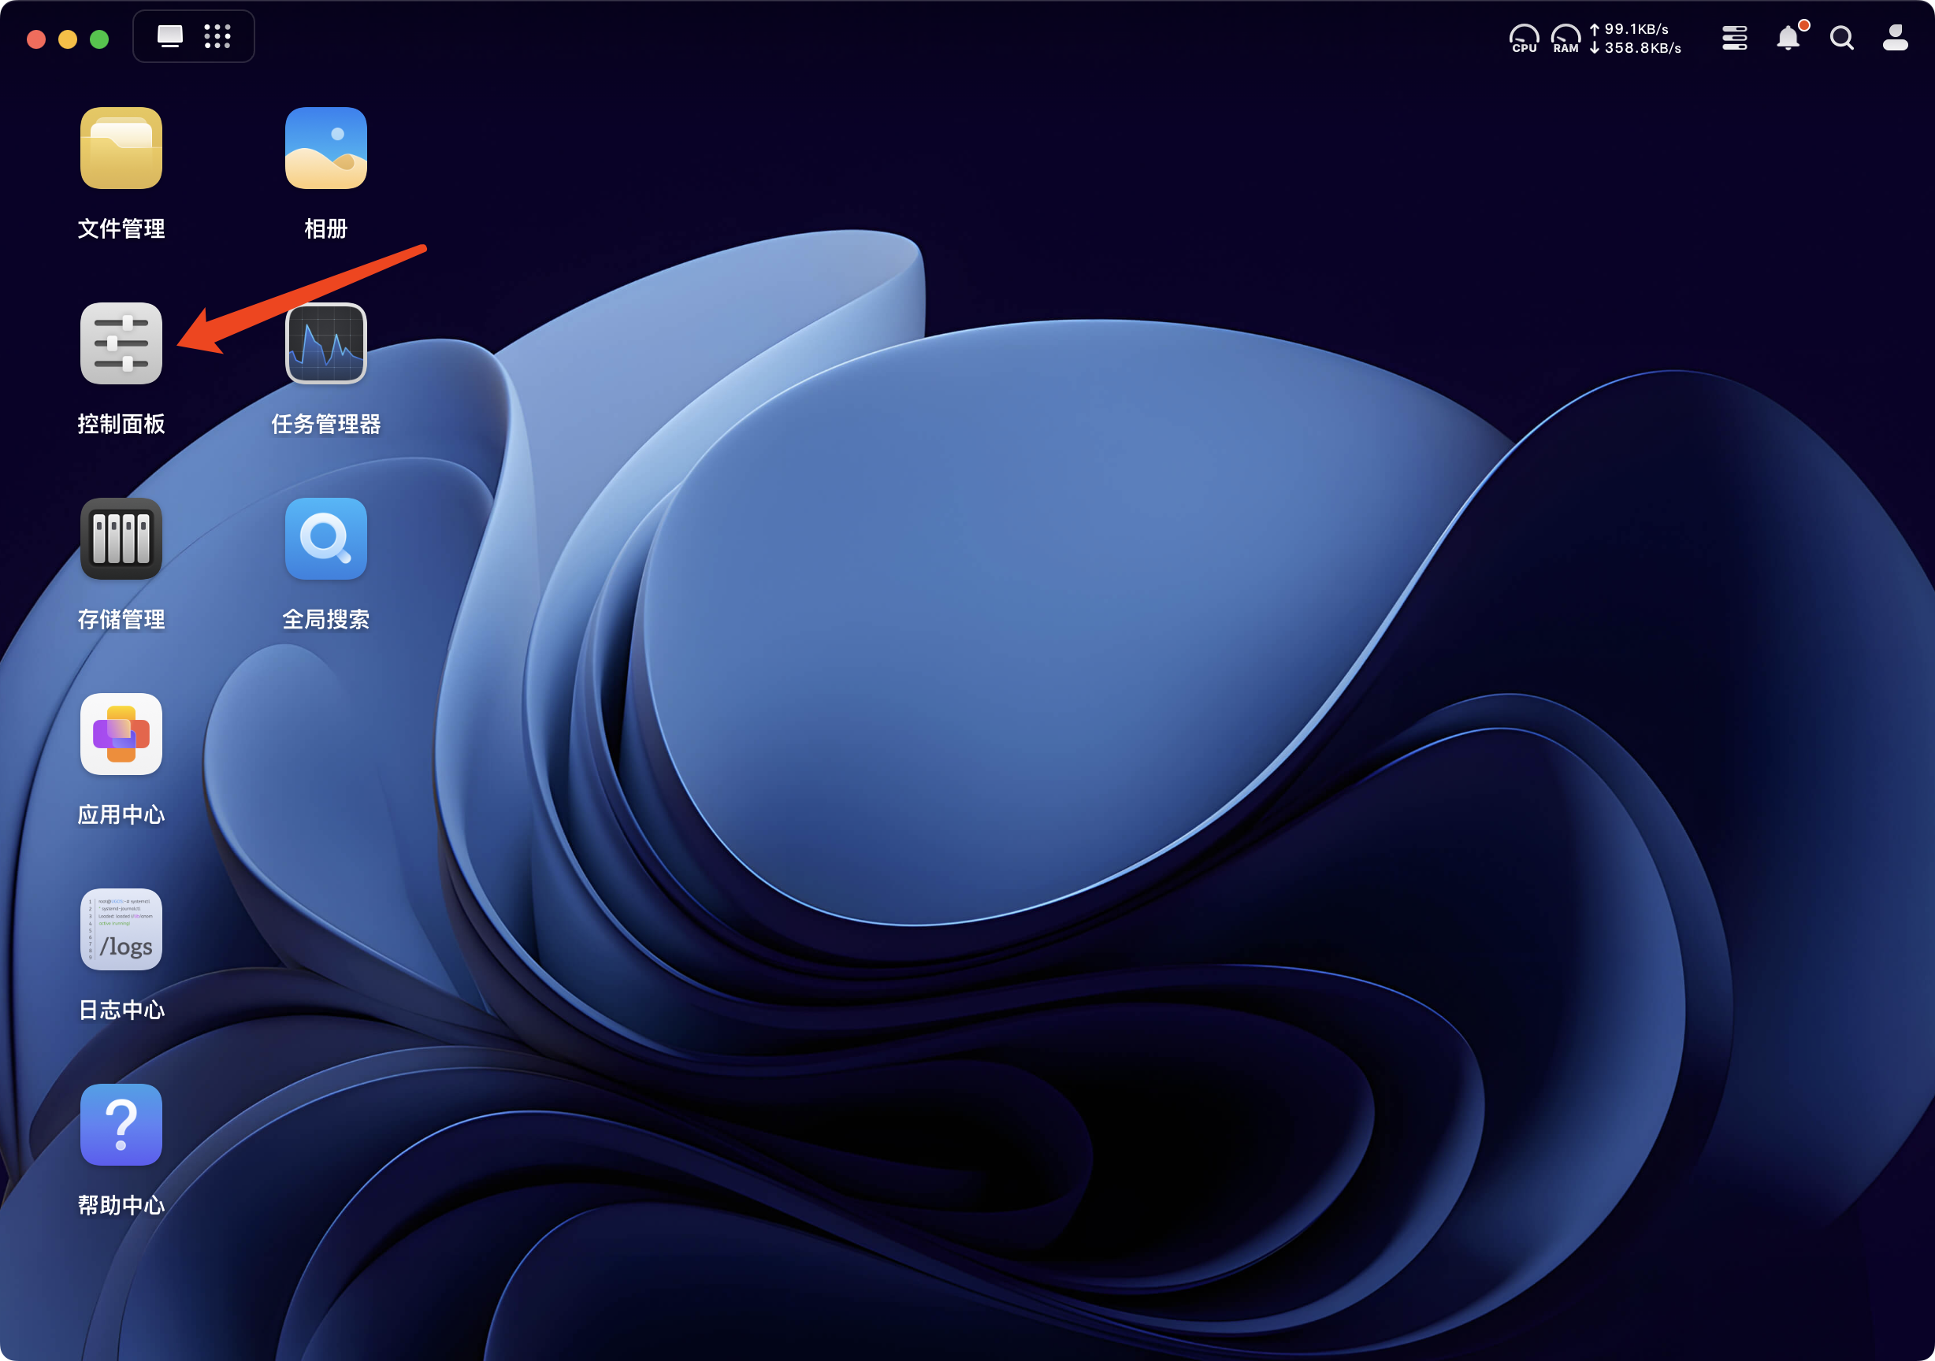Open the widgets list icon in top bar
This screenshot has width=1935, height=1361.
pyautogui.click(x=1734, y=38)
